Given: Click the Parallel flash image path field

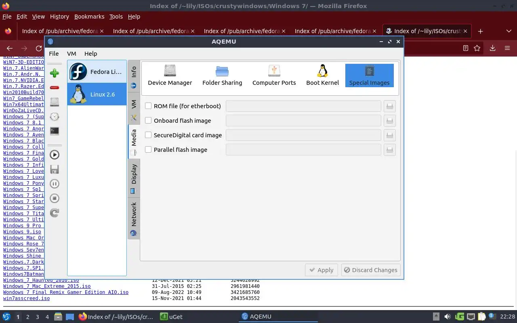Looking at the screenshot, I should tap(303, 150).
